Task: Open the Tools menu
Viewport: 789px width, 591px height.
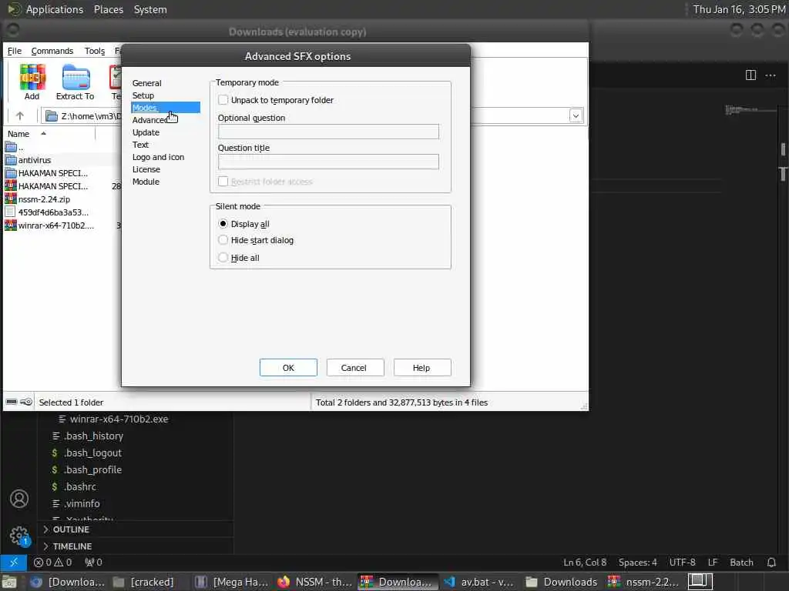Action: pos(95,51)
